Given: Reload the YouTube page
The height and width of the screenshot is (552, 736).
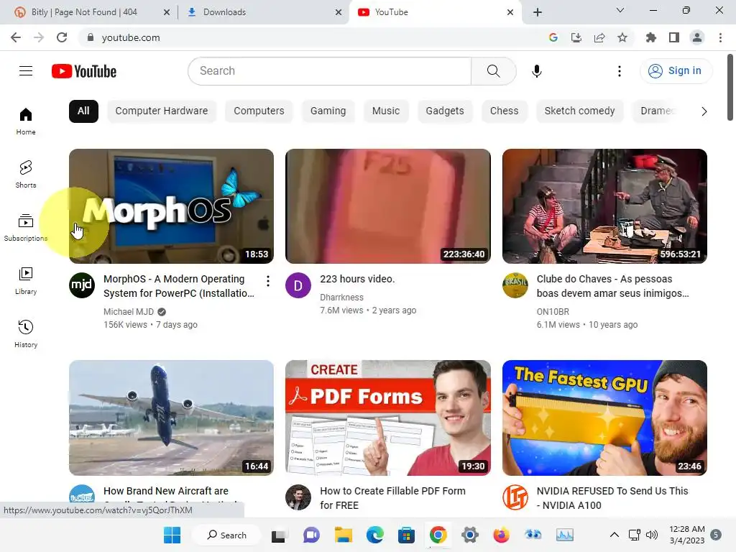Looking at the screenshot, I should coord(62,37).
